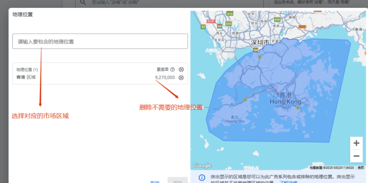Zoom in on the map
Viewport: 368px width, 183px height.
coord(356,143)
